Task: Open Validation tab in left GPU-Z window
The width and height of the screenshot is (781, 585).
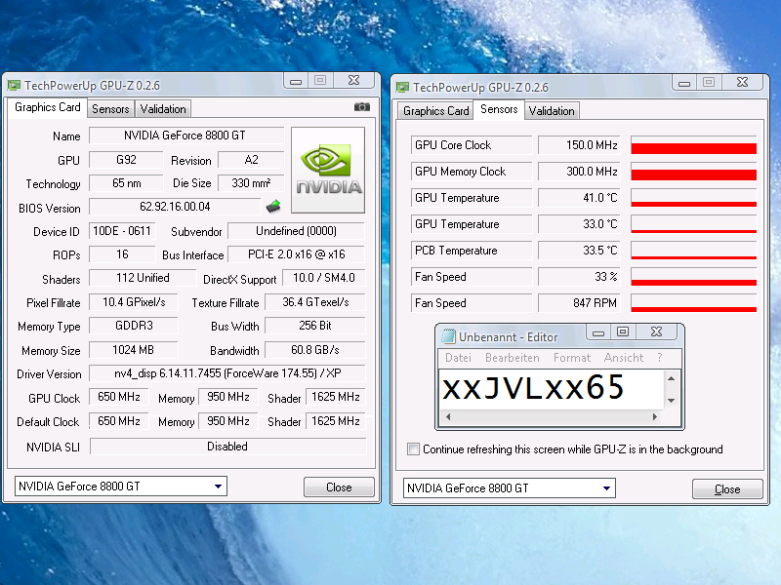Action: 163,109
